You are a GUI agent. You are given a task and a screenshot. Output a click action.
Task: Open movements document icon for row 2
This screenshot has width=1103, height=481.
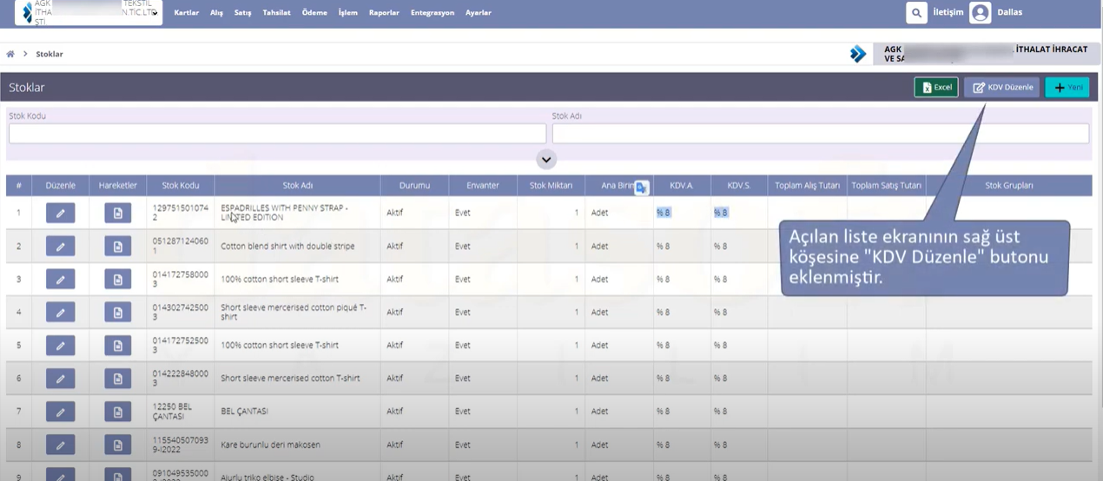pyautogui.click(x=118, y=247)
